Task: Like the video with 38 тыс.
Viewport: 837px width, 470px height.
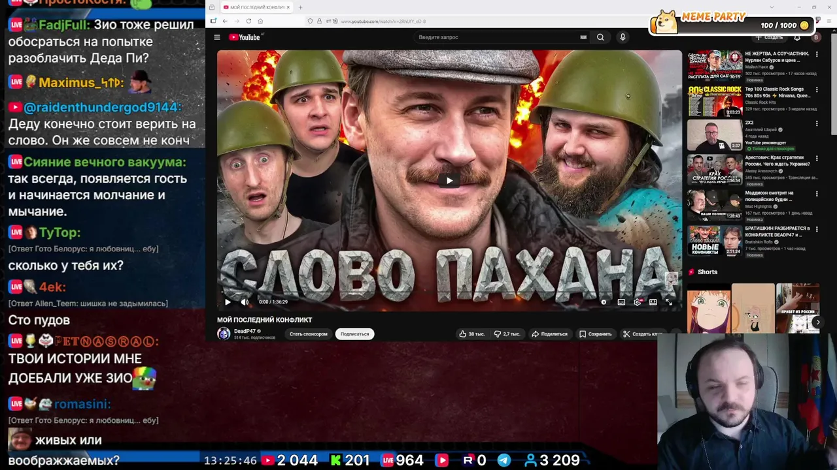Action: 471,334
